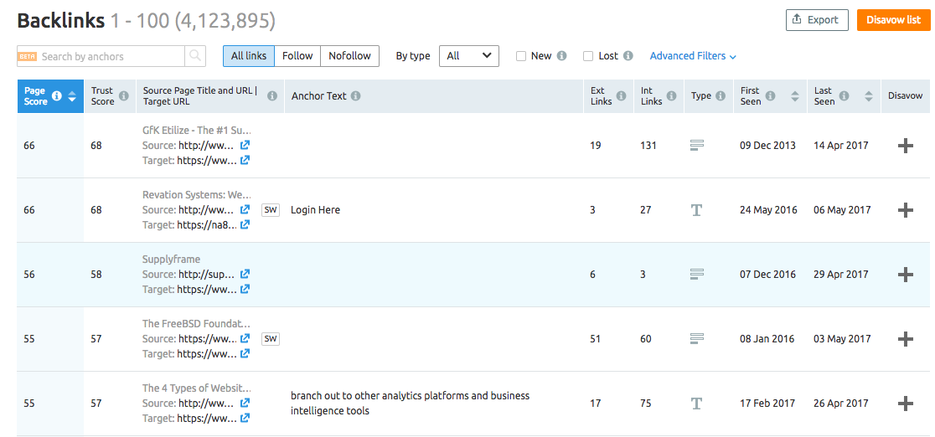The image size is (935, 437).
Task: Click the GfK Etilize page title link
Action: (197, 130)
